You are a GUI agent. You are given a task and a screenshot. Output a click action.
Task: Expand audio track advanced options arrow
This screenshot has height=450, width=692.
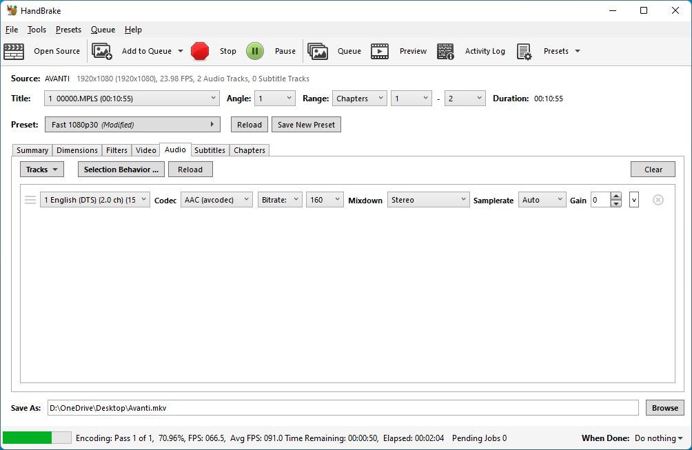[633, 200]
